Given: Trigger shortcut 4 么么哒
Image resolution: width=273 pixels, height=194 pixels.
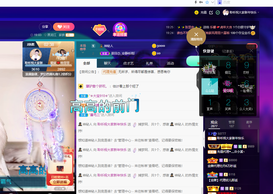Looking at the screenshot, I should (x=210, y=86).
